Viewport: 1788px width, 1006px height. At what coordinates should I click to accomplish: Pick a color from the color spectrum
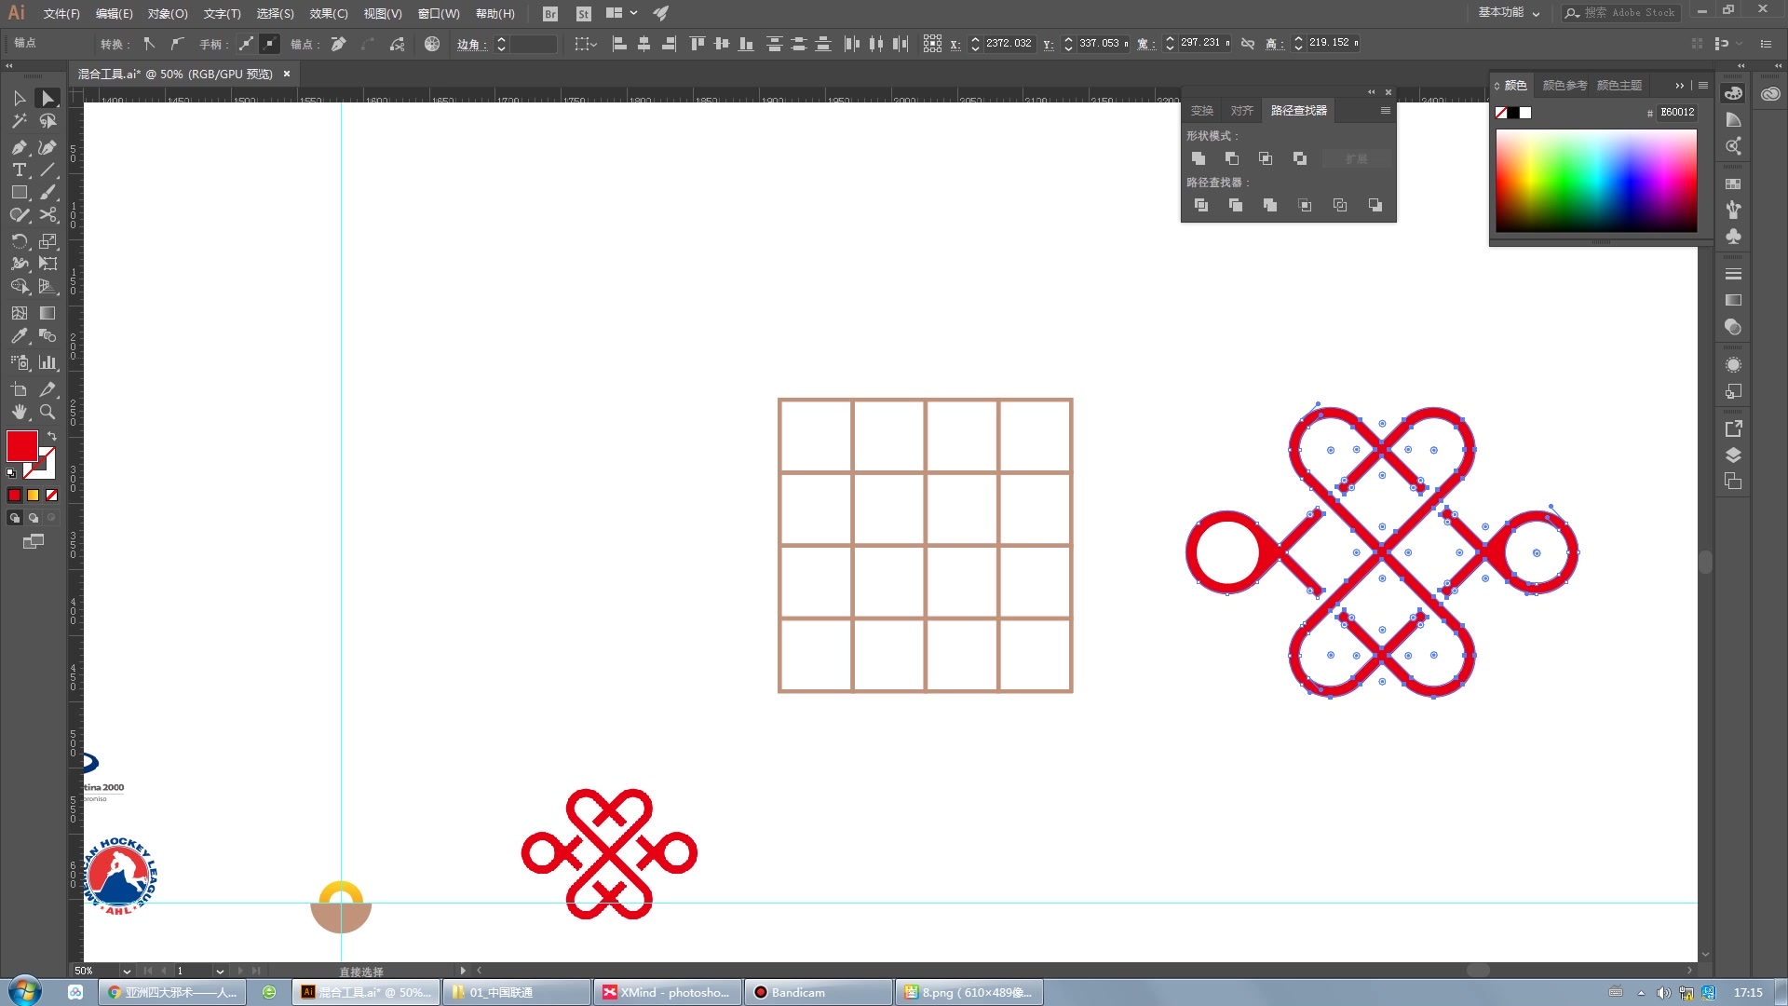[x=1596, y=182]
